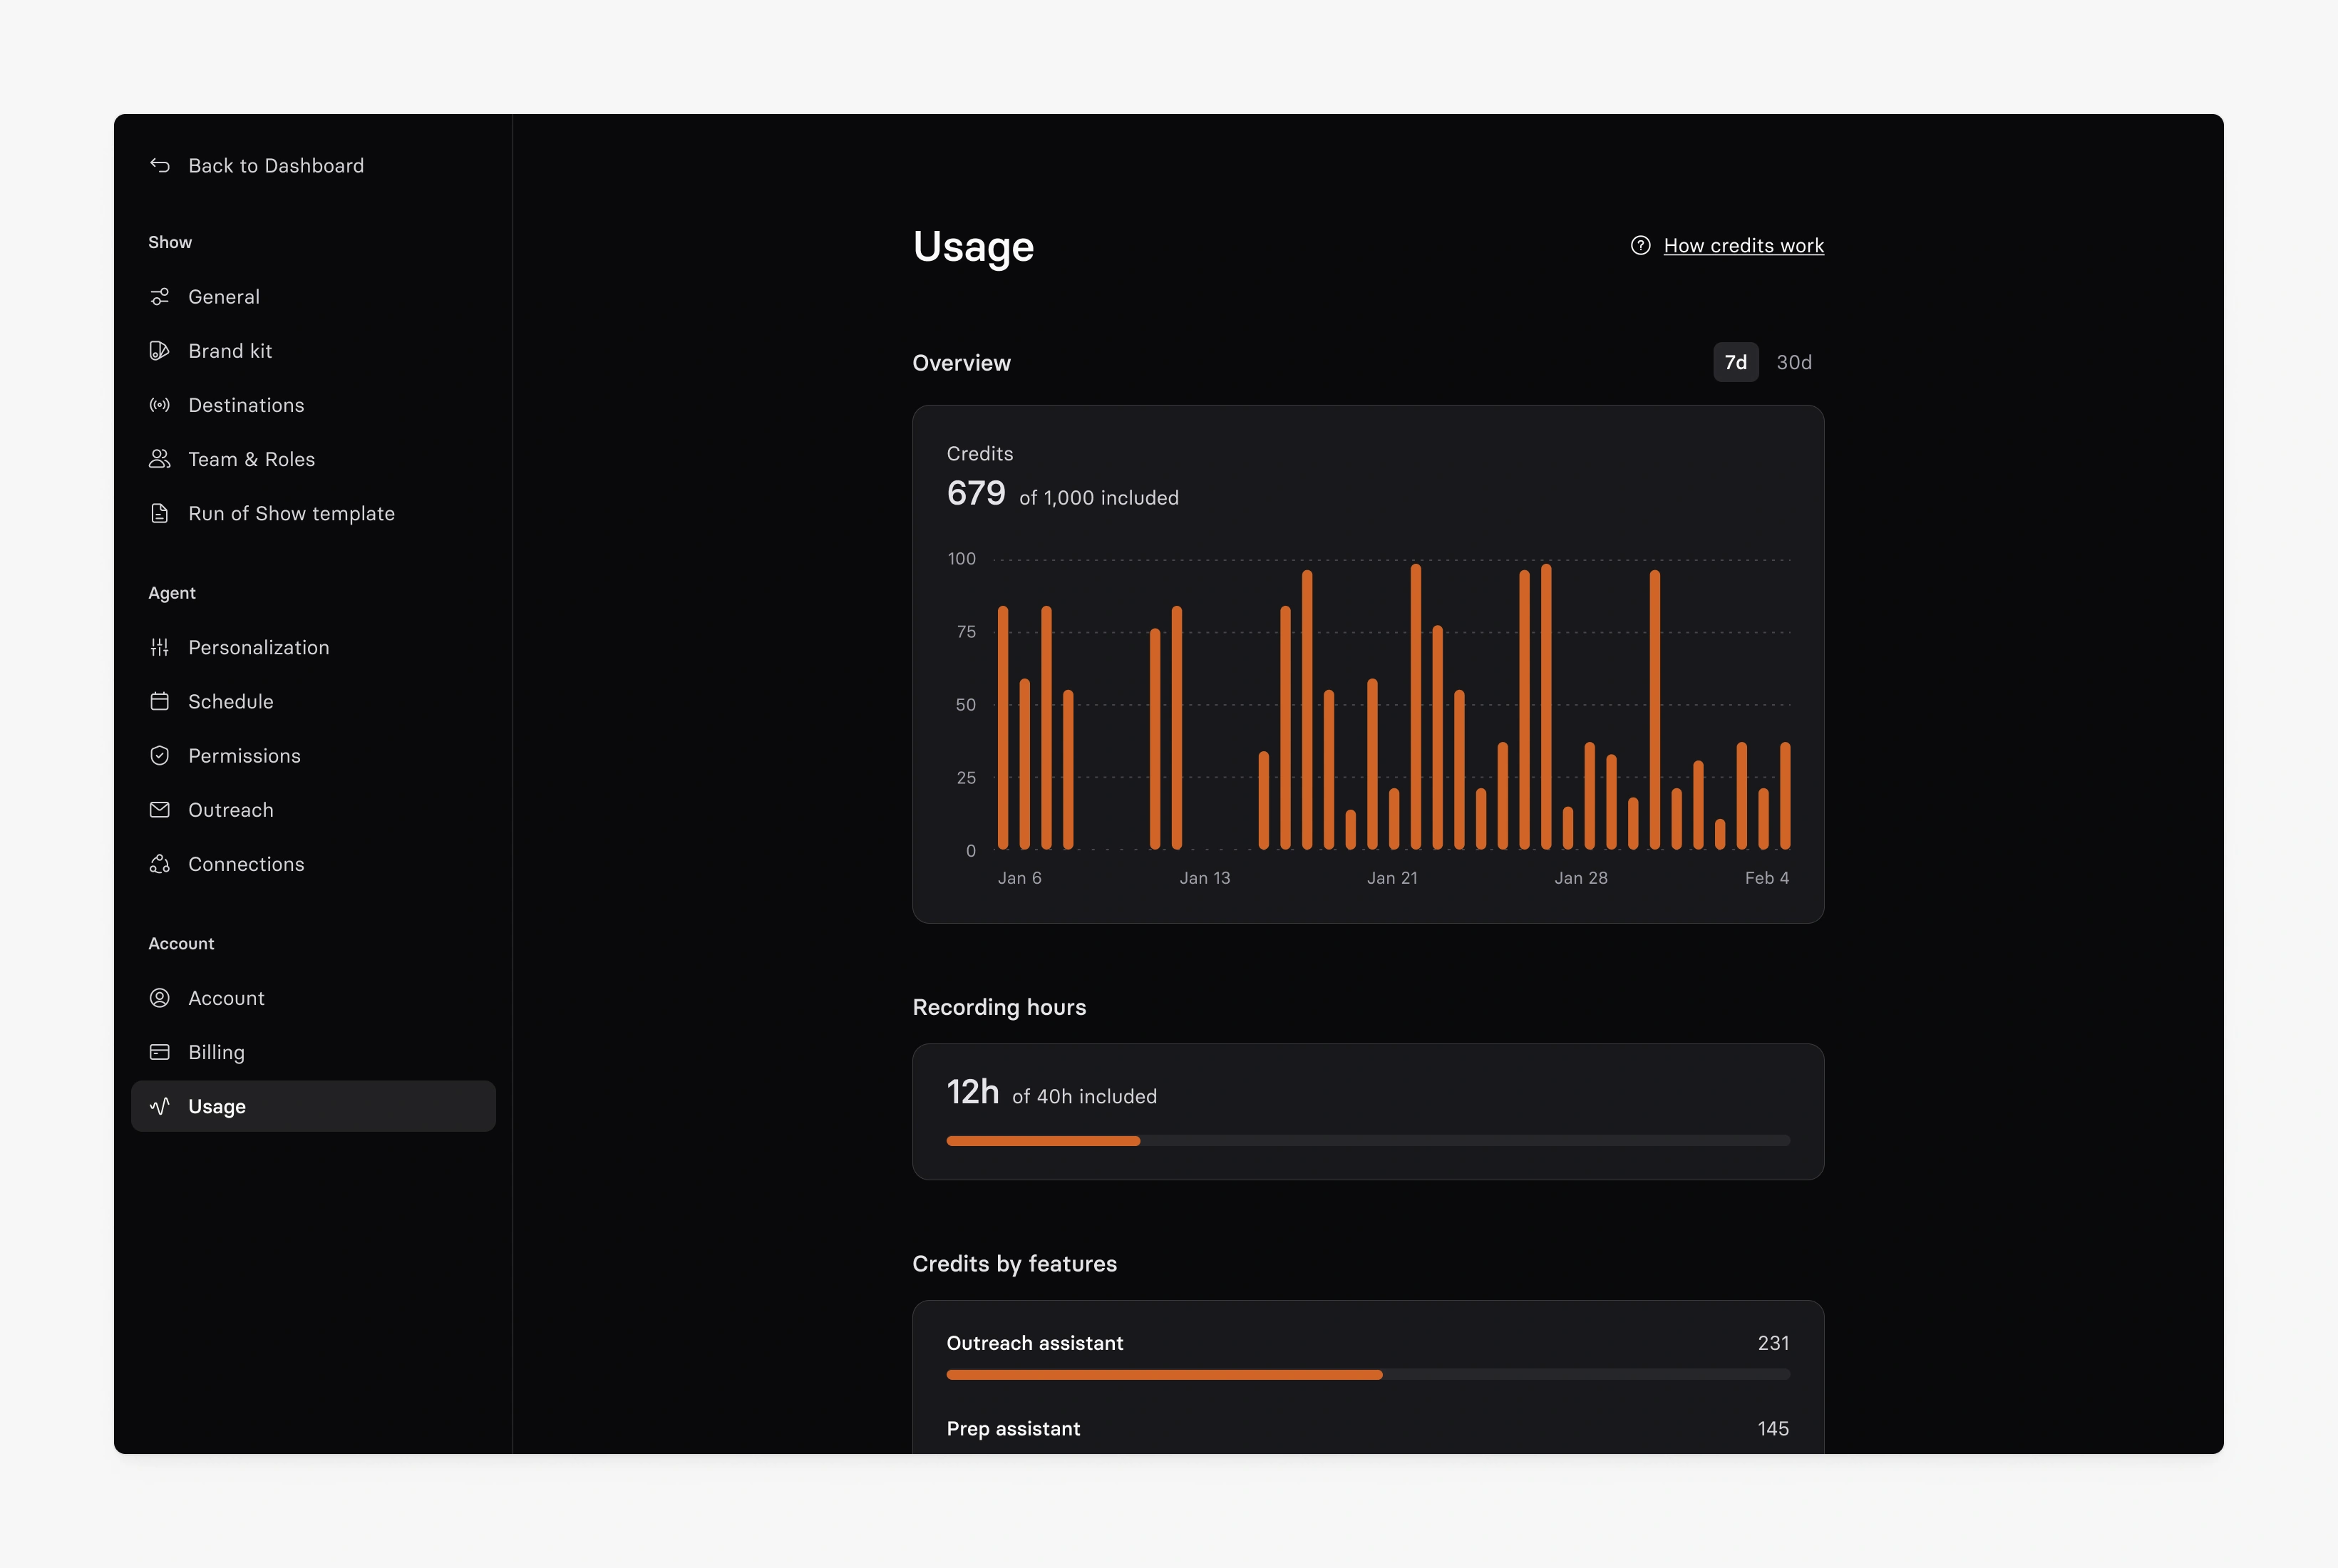Screen dimensions: 2338x1568
Task: Click the General sliders icon in sidebar
Action: 160,297
